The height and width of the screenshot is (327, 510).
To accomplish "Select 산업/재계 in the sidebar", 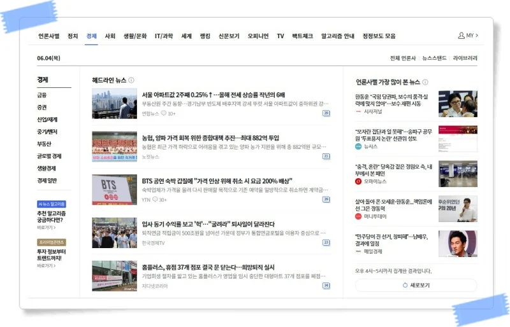I will pyautogui.click(x=47, y=120).
